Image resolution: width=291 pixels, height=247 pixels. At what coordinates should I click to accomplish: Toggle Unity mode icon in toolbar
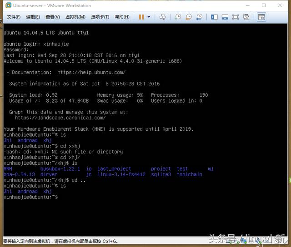246,17
